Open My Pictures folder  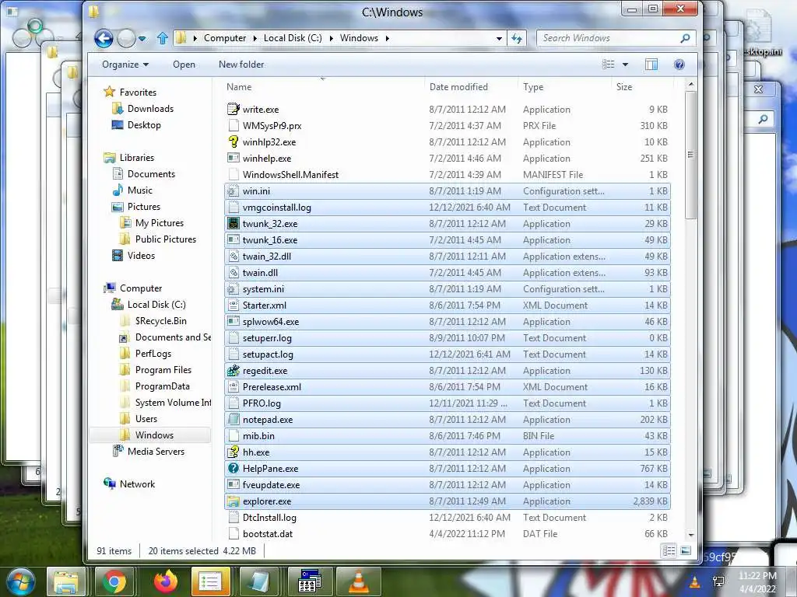159,223
